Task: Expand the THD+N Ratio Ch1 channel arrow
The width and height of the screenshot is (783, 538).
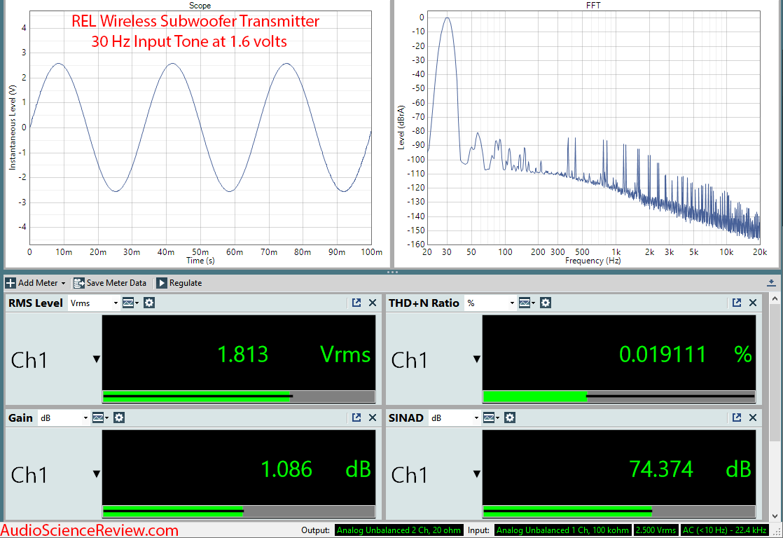Action: click(477, 359)
